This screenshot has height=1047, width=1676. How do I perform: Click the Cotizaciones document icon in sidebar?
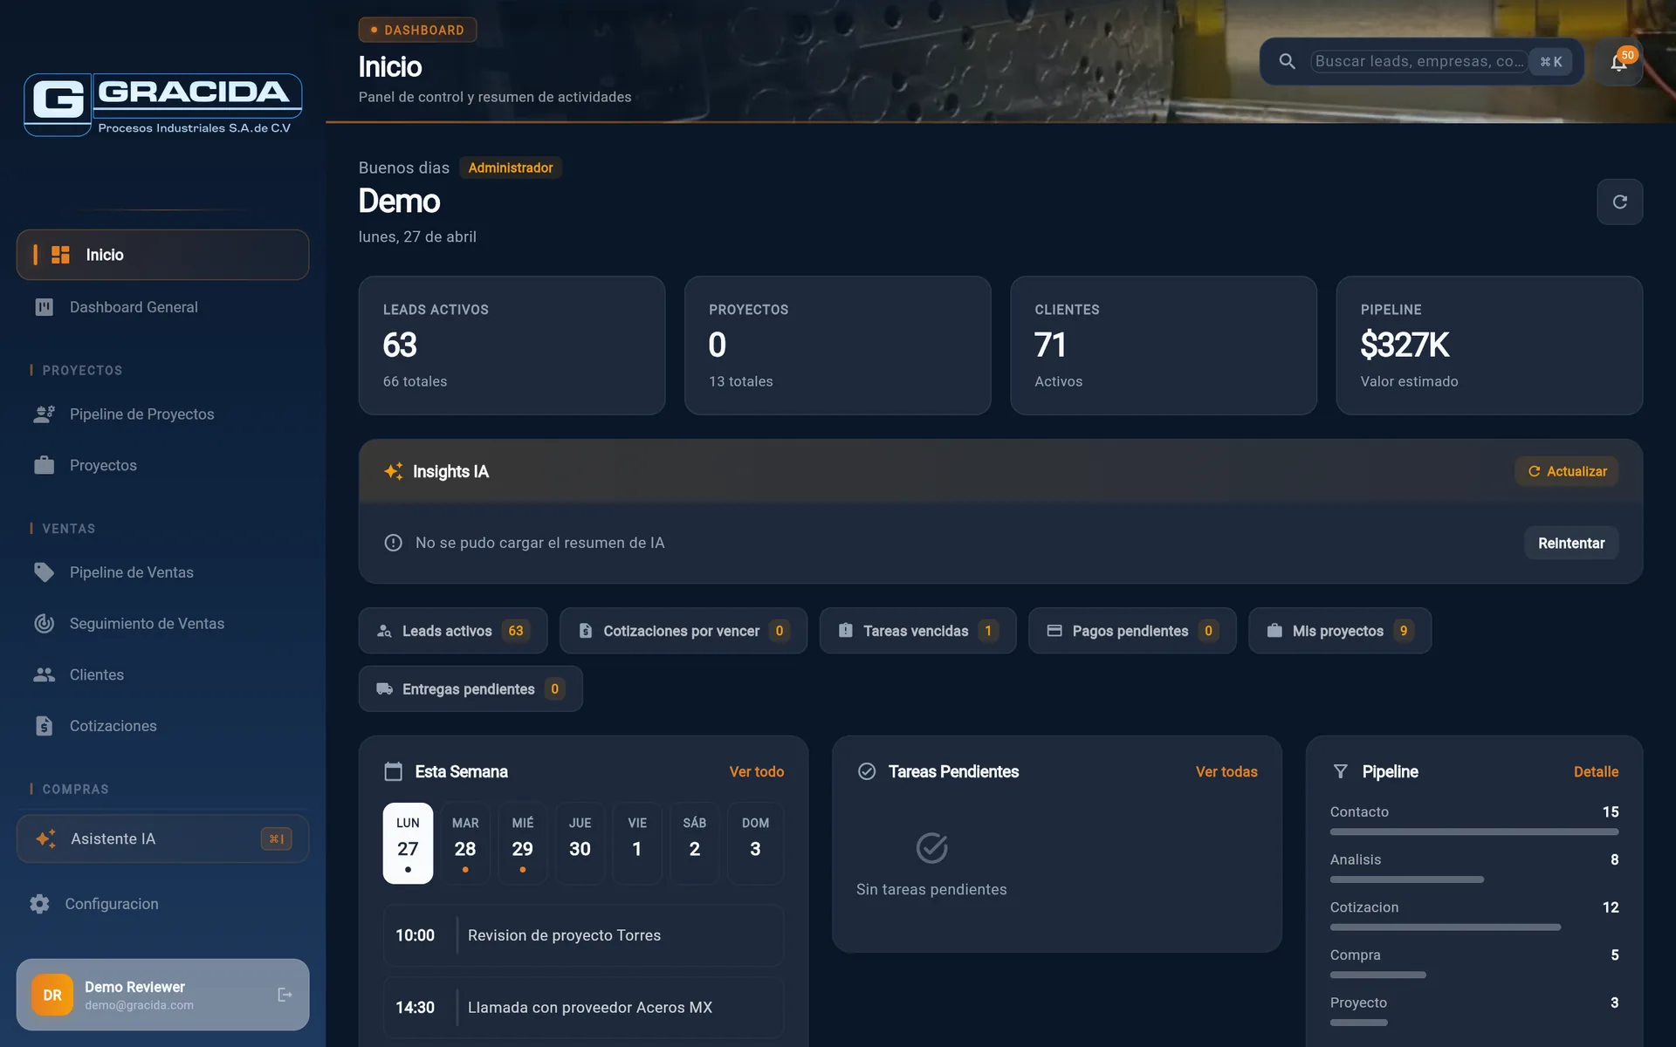pos(44,726)
